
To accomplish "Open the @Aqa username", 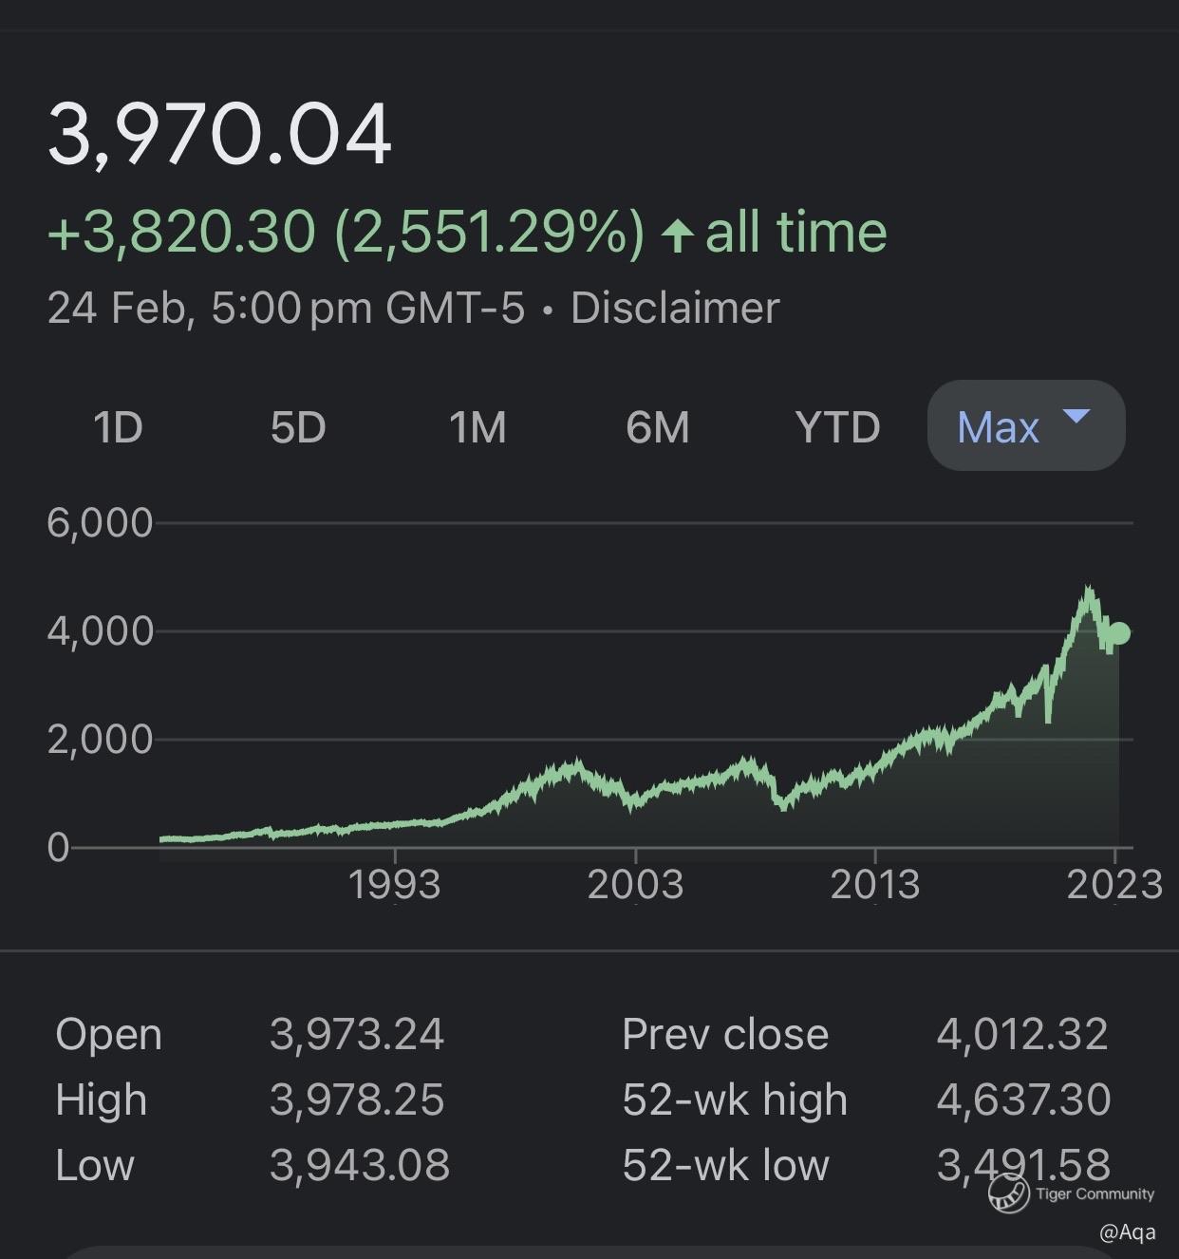I will coord(1127,1232).
